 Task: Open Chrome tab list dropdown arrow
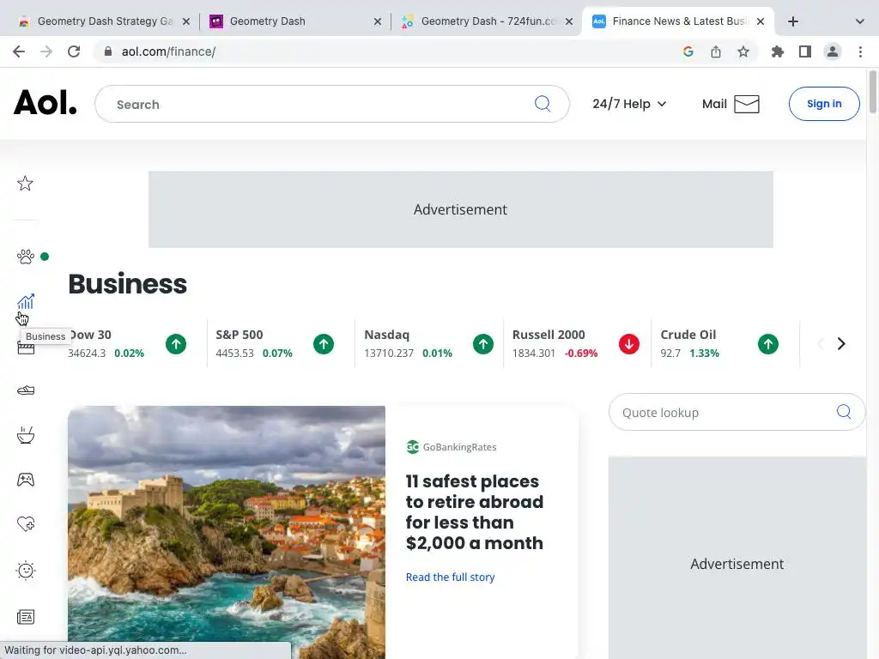(860, 21)
